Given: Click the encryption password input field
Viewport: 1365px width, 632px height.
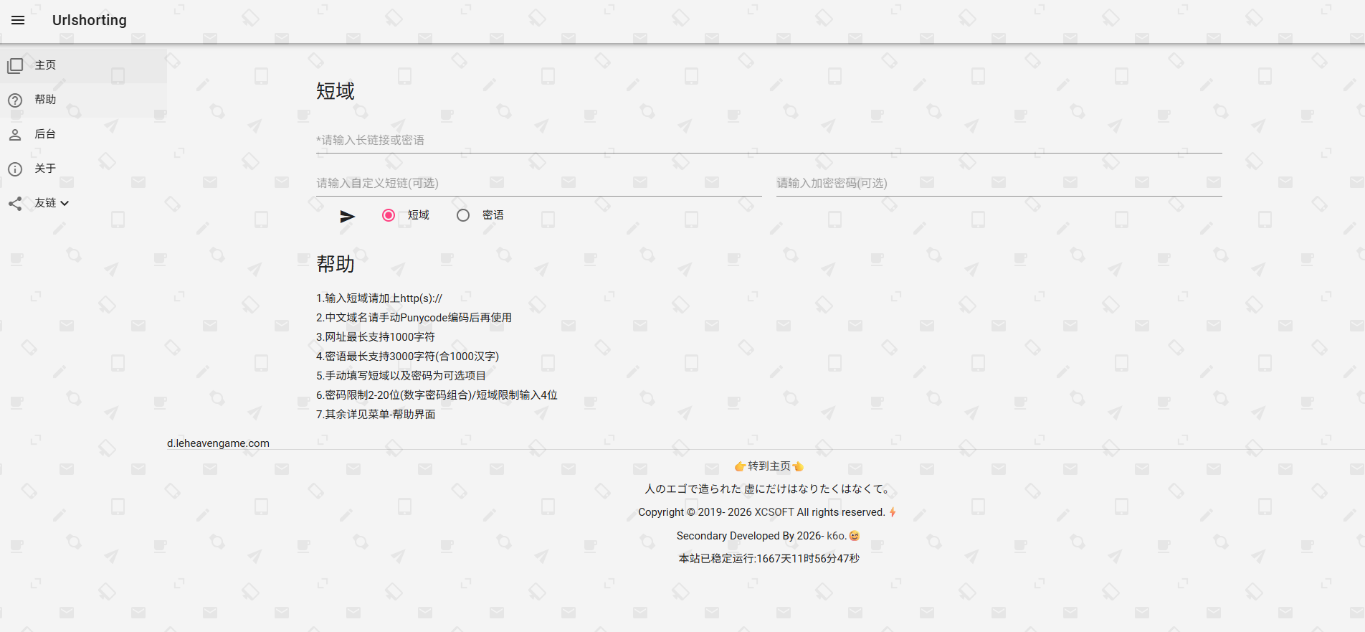Looking at the screenshot, I should pos(999,183).
